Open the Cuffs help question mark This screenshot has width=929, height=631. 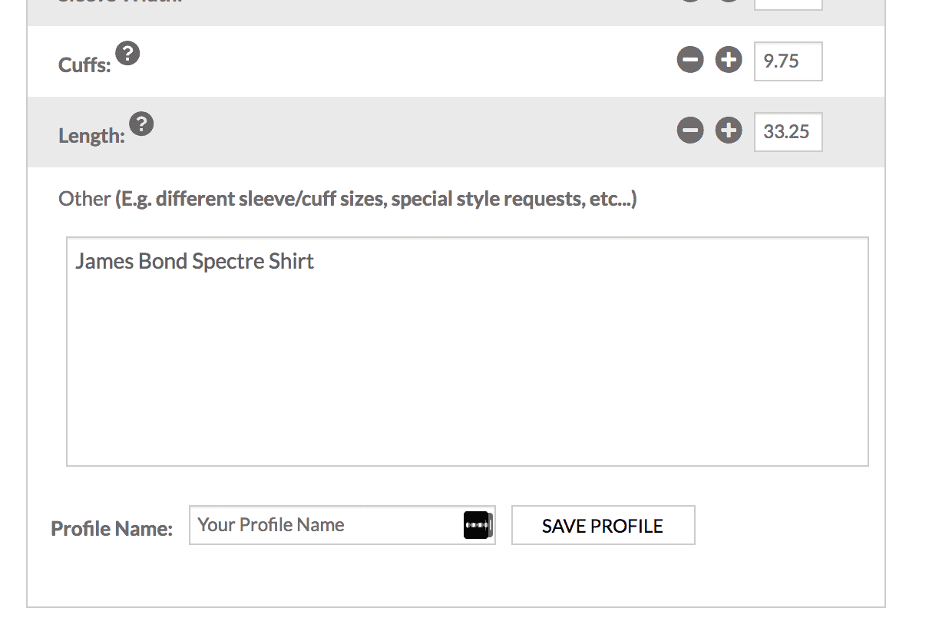[128, 54]
